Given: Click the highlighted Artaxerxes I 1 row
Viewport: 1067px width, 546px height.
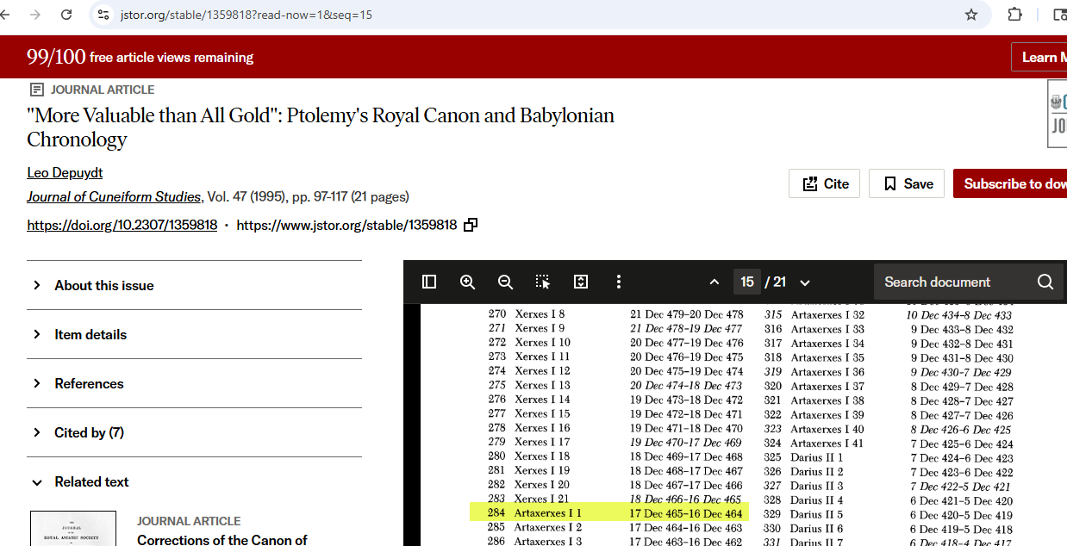Looking at the screenshot, I should point(609,513).
